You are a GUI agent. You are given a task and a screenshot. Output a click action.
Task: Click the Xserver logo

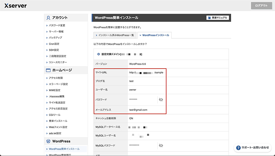[x=16, y=6]
